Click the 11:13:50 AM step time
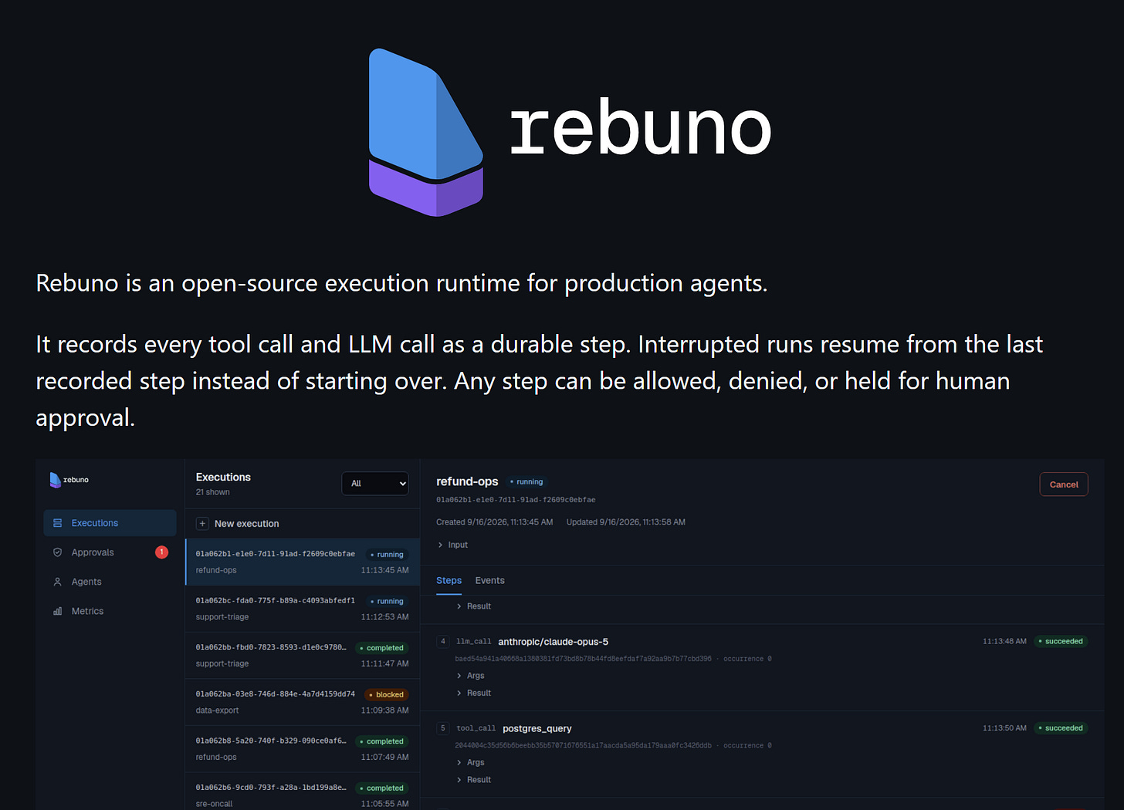Image resolution: width=1124 pixels, height=810 pixels. 1004,728
